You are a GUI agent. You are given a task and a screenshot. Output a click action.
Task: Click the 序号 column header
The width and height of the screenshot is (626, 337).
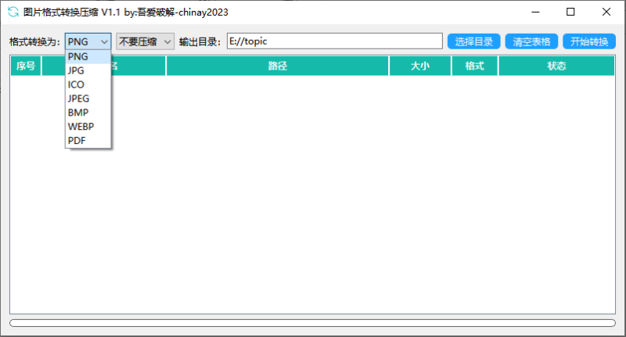tap(26, 66)
